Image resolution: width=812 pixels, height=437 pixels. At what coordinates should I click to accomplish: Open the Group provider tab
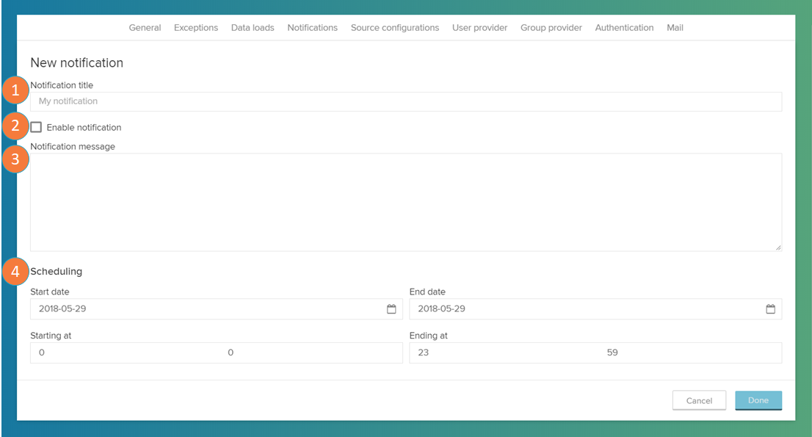point(551,28)
